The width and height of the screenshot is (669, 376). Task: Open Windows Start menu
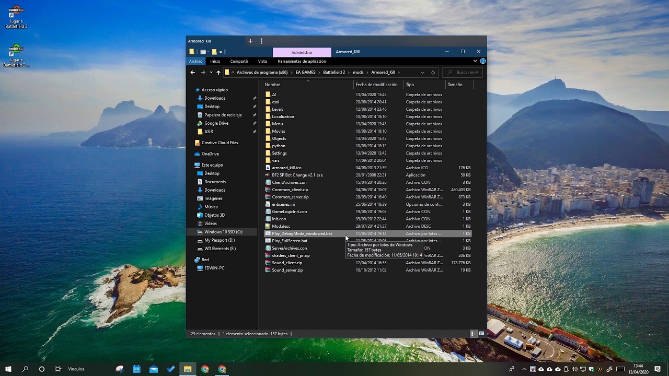pyautogui.click(x=8, y=369)
